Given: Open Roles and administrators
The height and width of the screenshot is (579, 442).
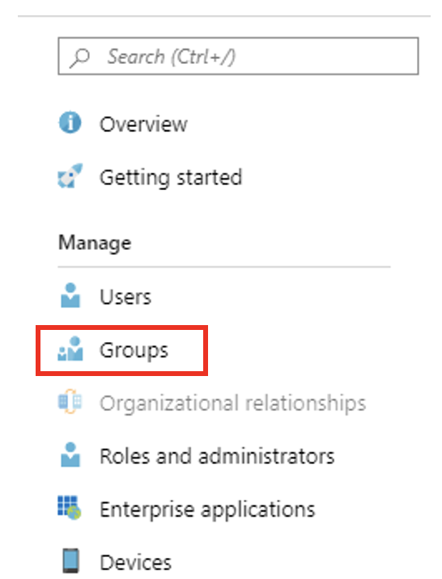Looking at the screenshot, I should click(217, 456).
